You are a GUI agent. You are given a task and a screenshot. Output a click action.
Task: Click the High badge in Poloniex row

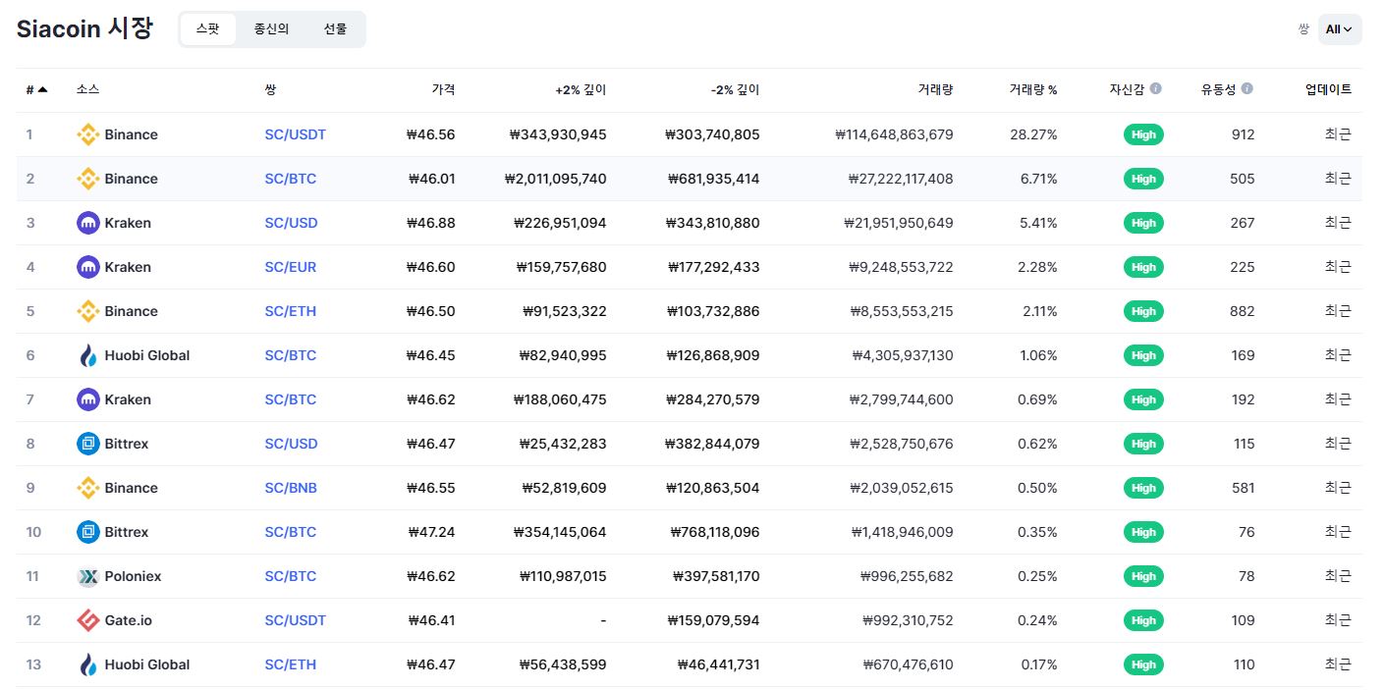pyautogui.click(x=1143, y=576)
